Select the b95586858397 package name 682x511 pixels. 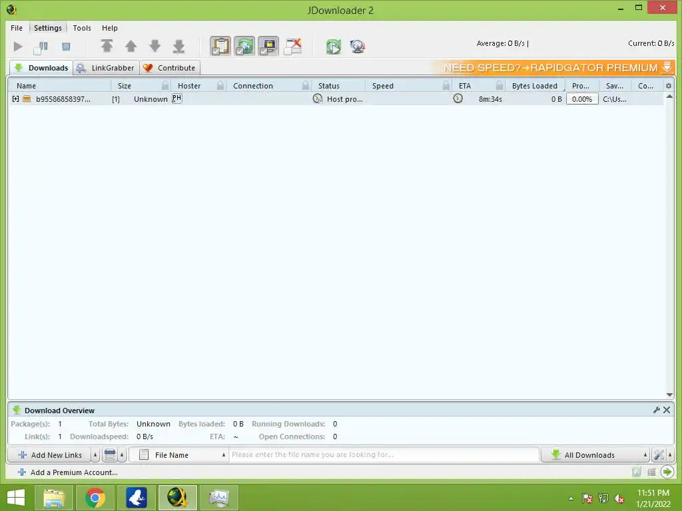pyautogui.click(x=63, y=99)
